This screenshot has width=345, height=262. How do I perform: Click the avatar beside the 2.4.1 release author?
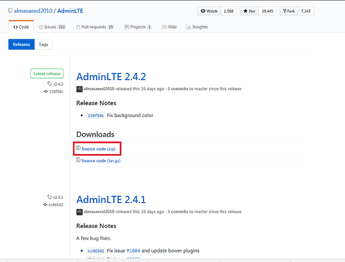(x=80, y=212)
